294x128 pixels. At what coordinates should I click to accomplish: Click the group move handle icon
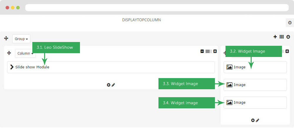click(6, 38)
